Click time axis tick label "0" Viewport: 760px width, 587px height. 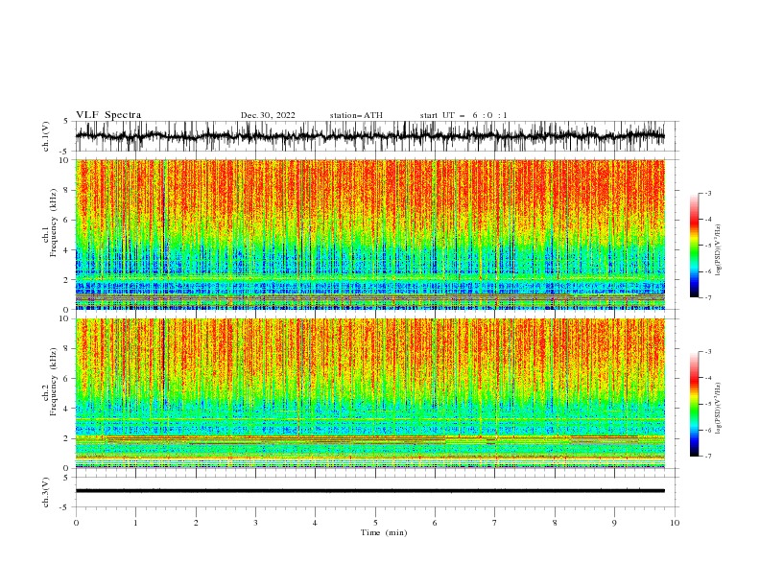point(76,523)
